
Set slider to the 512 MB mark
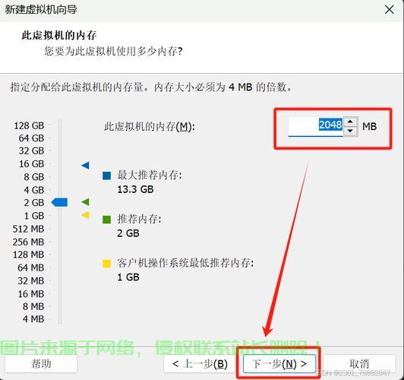[x=59, y=229]
